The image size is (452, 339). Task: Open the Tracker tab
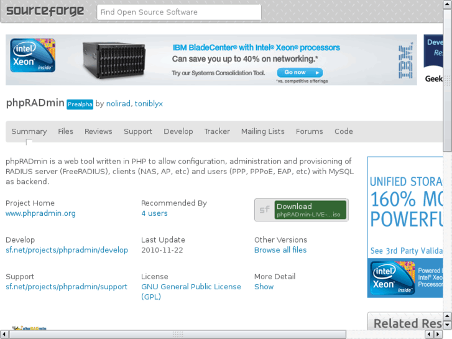pos(217,131)
